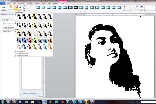Open Picture Color Options dialog
This screenshot has height=104, width=156.
[x=23, y=55]
